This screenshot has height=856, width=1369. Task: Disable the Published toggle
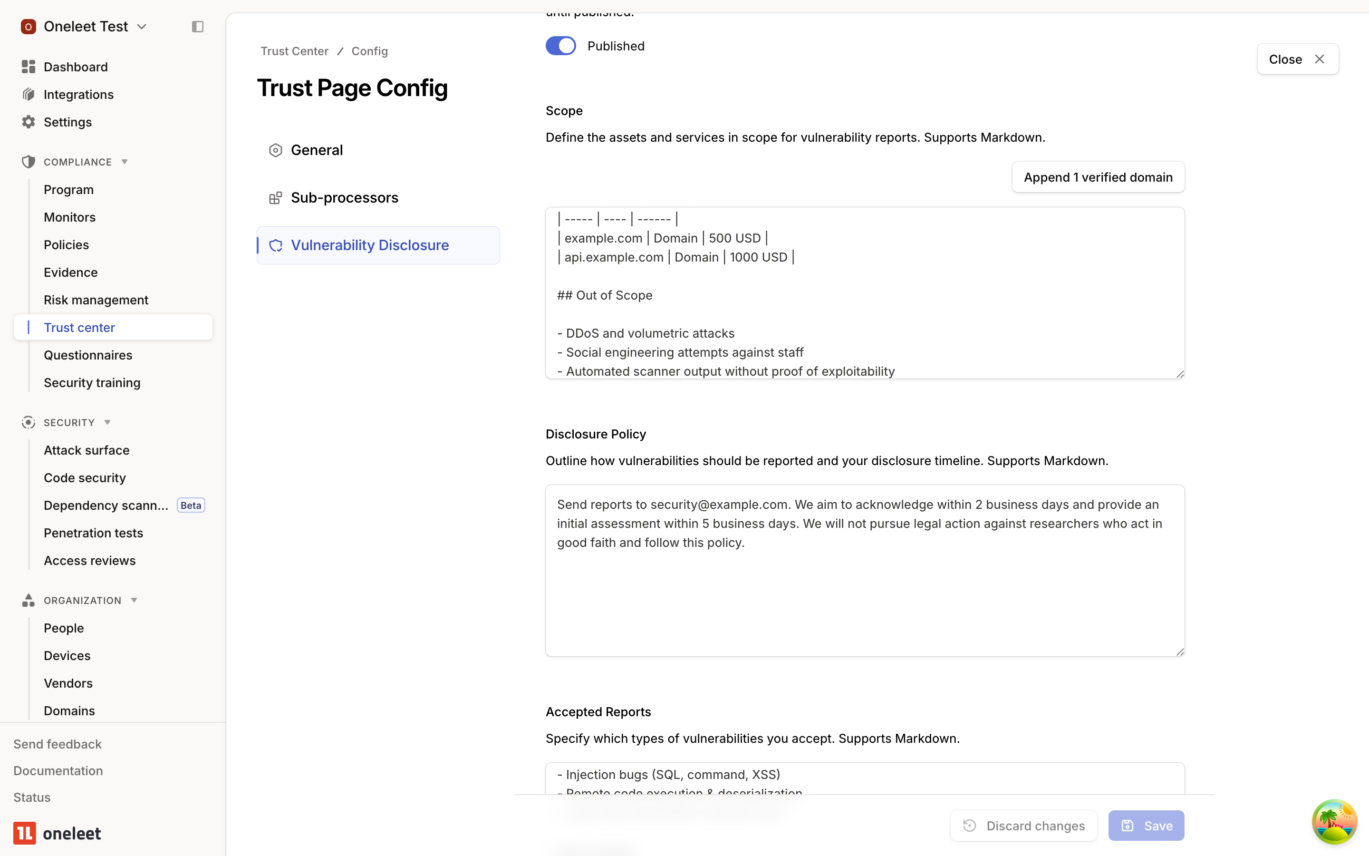tap(560, 45)
